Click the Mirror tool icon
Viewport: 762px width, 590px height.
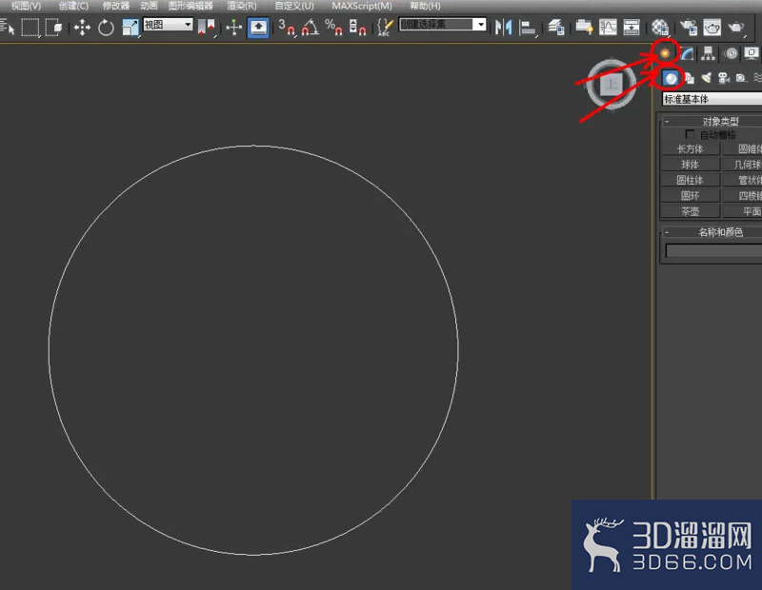(x=503, y=28)
